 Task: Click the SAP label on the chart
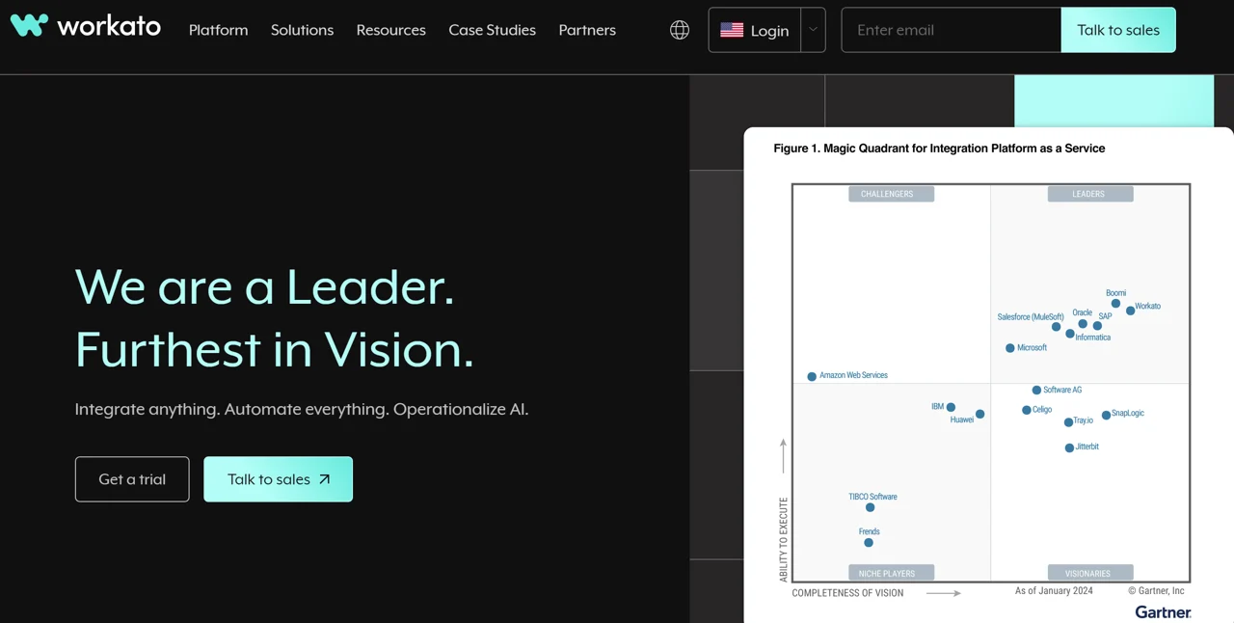point(1105,315)
